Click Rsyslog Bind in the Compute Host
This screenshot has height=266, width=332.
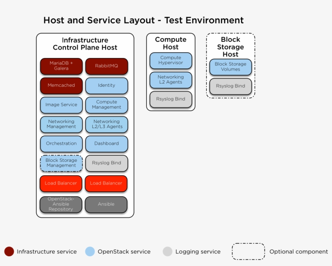point(171,99)
